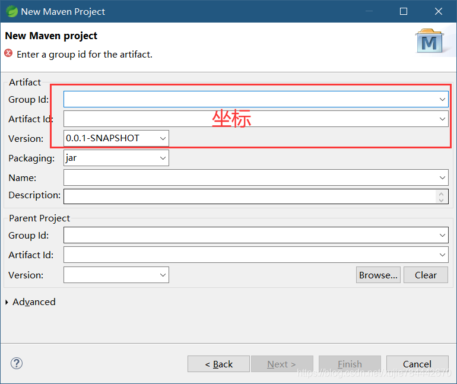Go back with the < Back button
The width and height of the screenshot is (457, 384).
(218, 364)
